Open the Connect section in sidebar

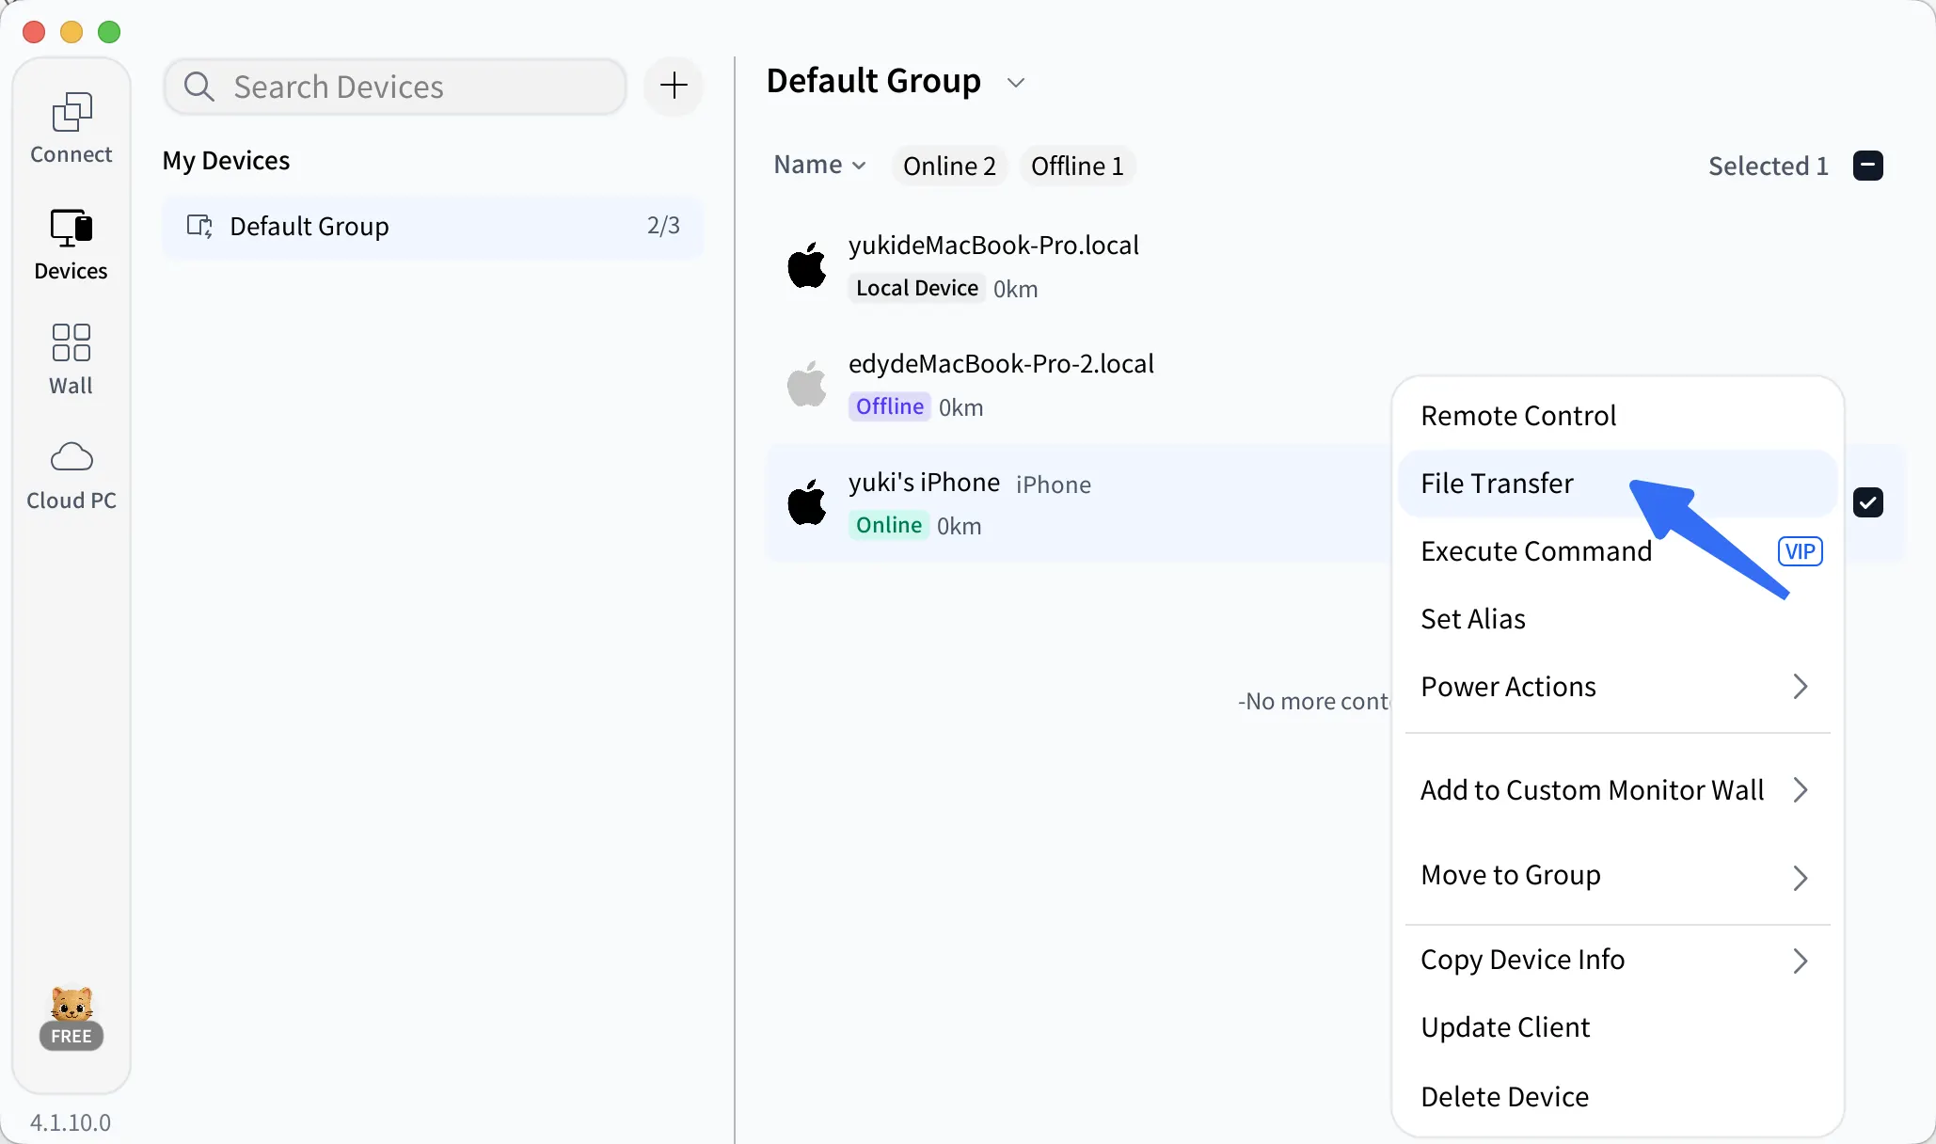click(x=71, y=128)
